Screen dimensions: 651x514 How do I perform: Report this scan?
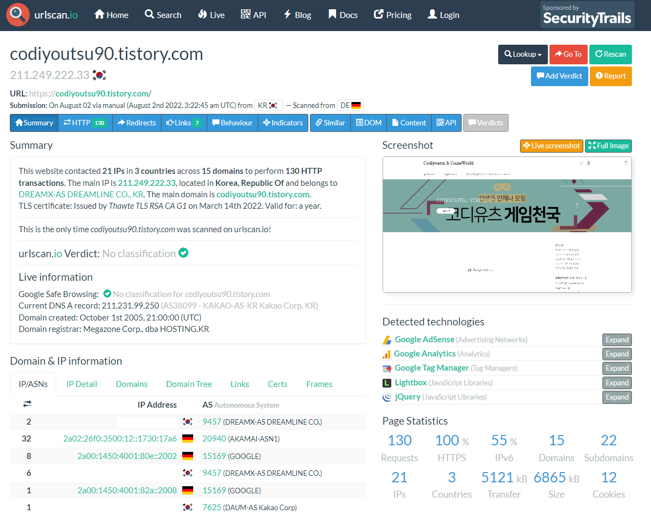coord(611,76)
